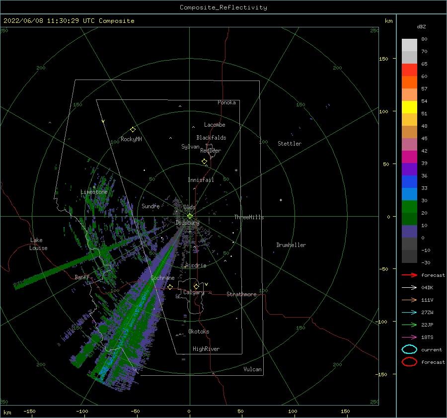Screen dimensions: 447x418
Task: Click the cyan current oval legend icon
Action: pyautogui.click(x=409, y=349)
